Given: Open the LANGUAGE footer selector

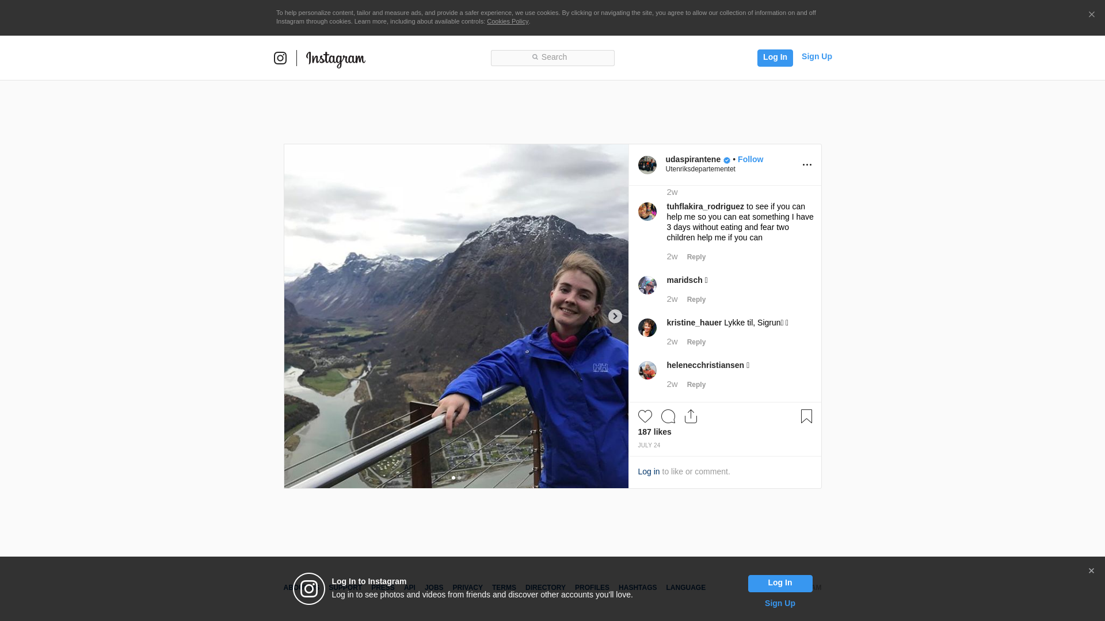Looking at the screenshot, I should (x=685, y=588).
